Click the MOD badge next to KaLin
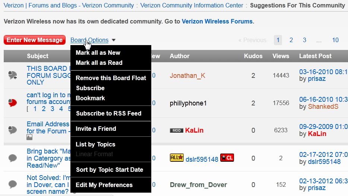348x196 pixels. (x=177, y=130)
